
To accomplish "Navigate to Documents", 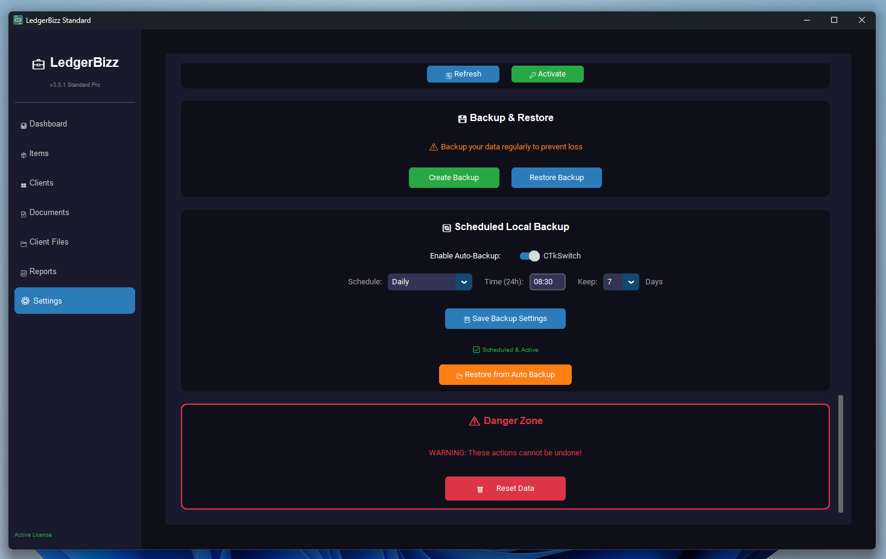I will (x=75, y=213).
